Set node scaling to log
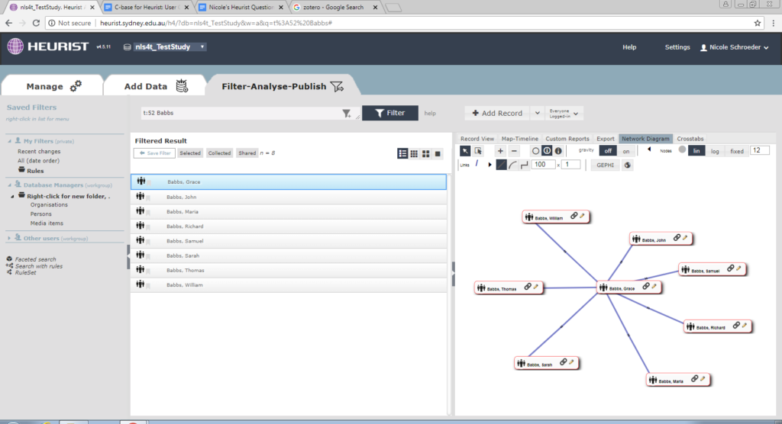 tap(715, 151)
